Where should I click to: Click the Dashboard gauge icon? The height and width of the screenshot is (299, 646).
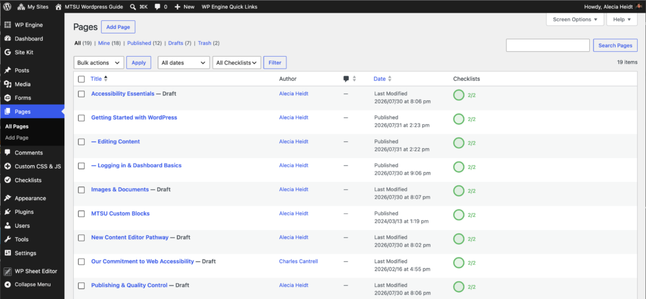click(8, 38)
